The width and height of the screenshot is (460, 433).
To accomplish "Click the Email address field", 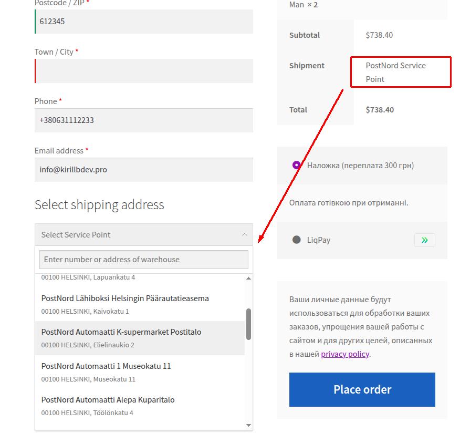I will point(144,170).
